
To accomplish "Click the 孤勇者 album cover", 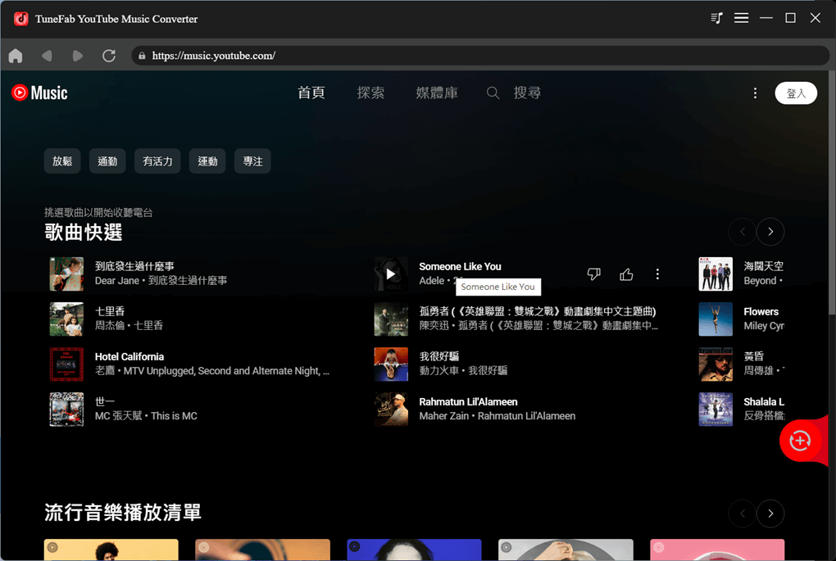I will point(391,319).
